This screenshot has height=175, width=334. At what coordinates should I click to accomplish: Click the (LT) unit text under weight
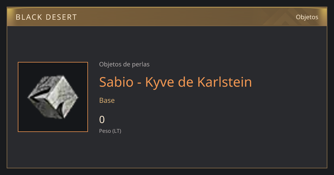(x=117, y=131)
